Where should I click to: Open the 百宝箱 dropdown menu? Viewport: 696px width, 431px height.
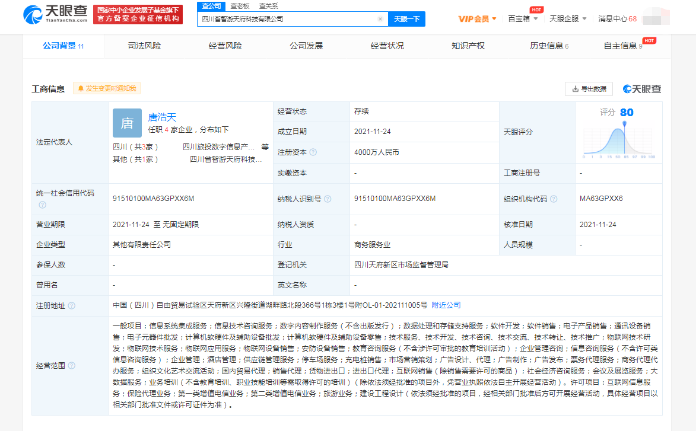click(x=523, y=19)
